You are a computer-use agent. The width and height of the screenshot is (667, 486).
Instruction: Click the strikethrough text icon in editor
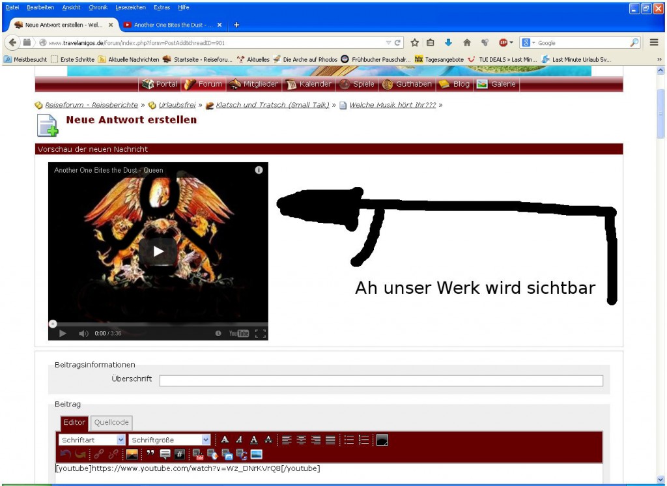[x=268, y=440]
